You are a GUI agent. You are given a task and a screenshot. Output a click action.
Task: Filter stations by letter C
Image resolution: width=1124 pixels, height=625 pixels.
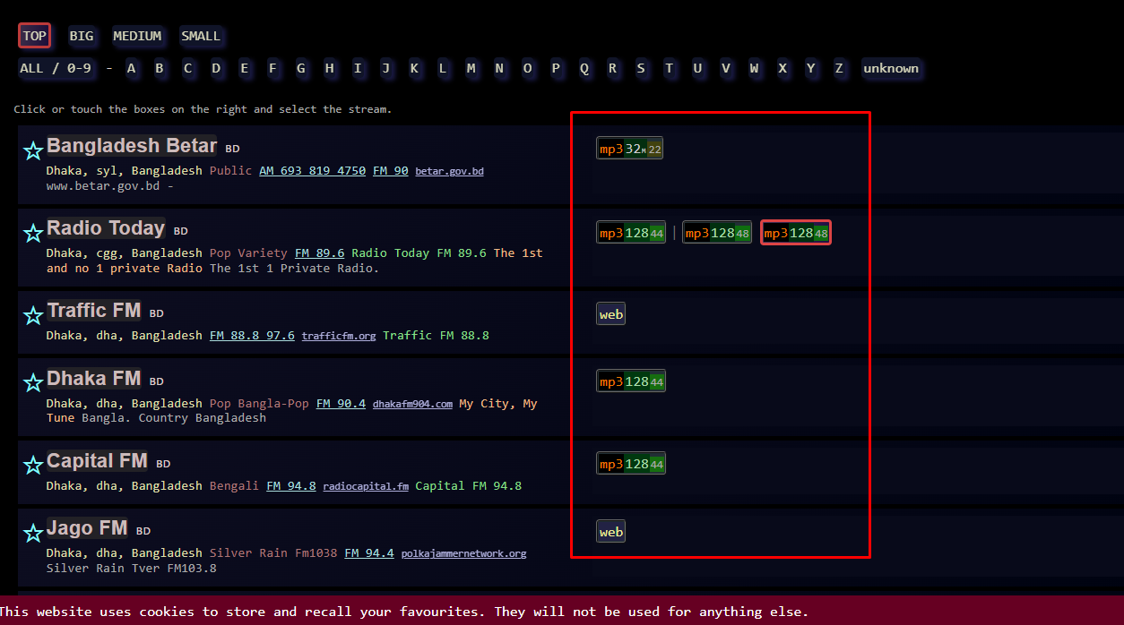pos(187,68)
